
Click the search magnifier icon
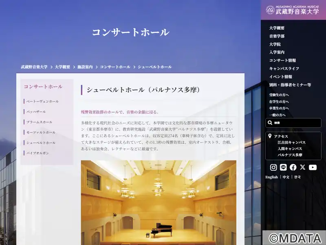coord(269,123)
